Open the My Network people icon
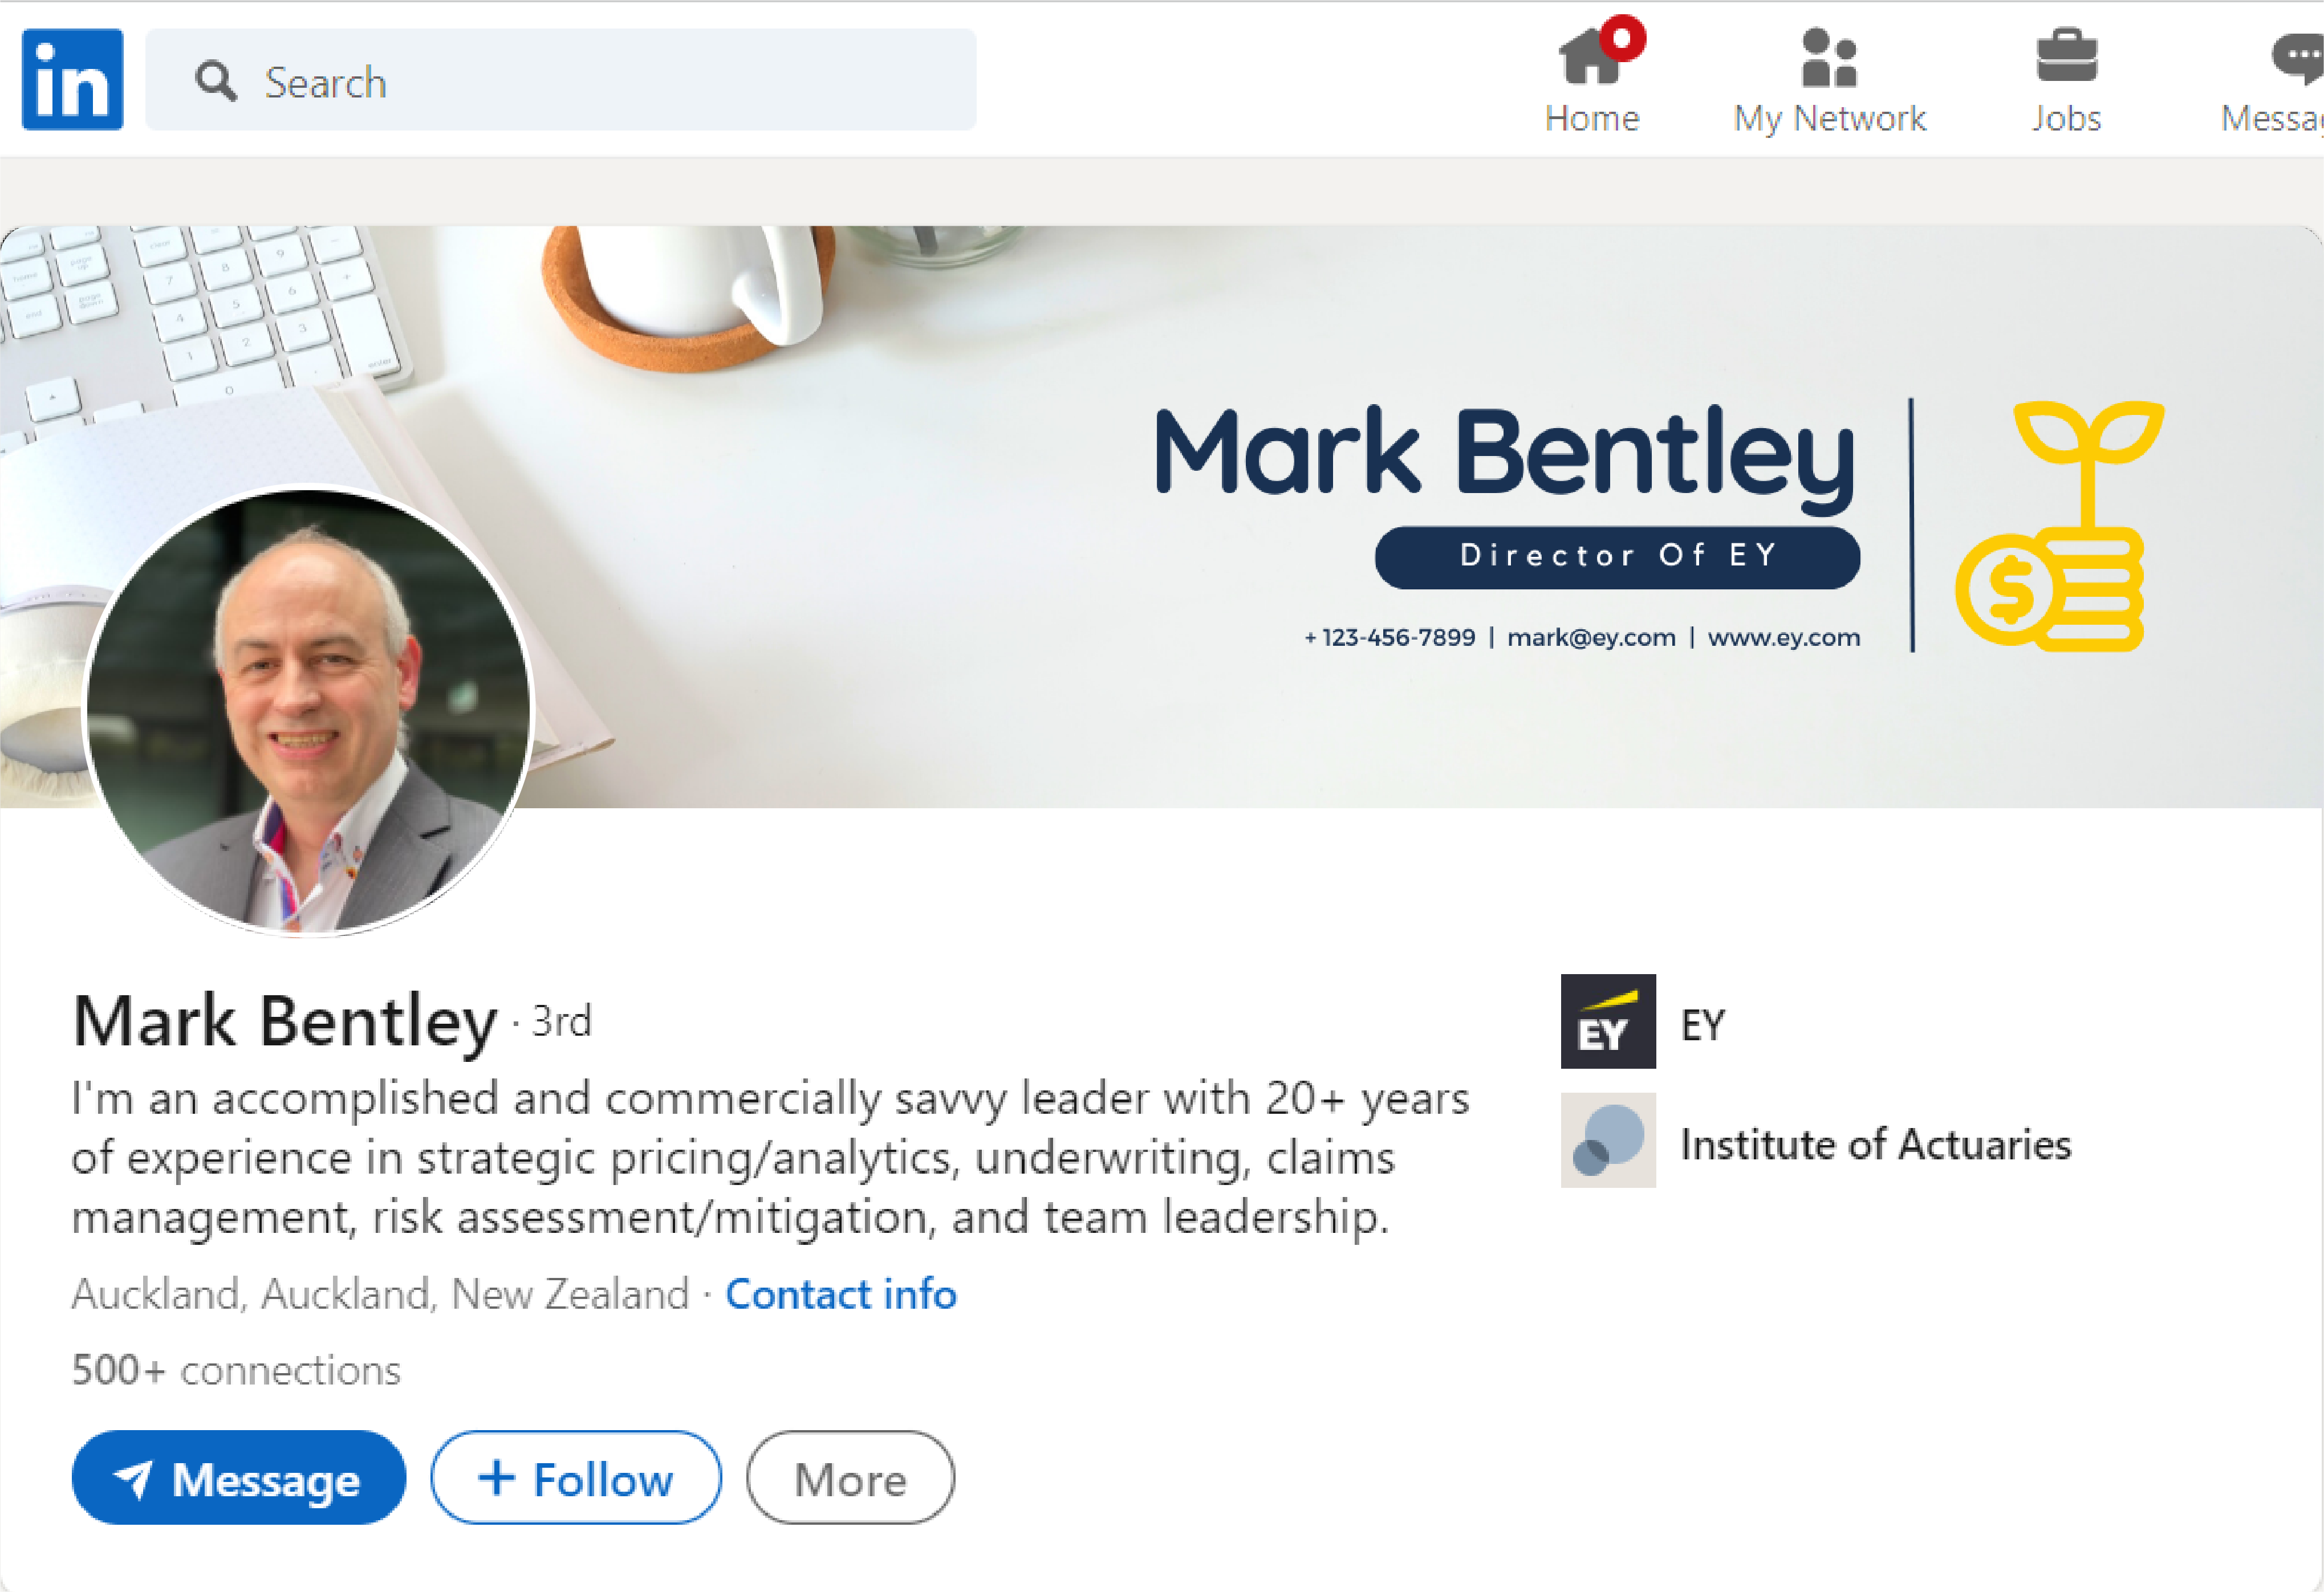Image resolution: width=2324 pixels, height=1592 pixels. [x=1829, y=57]
